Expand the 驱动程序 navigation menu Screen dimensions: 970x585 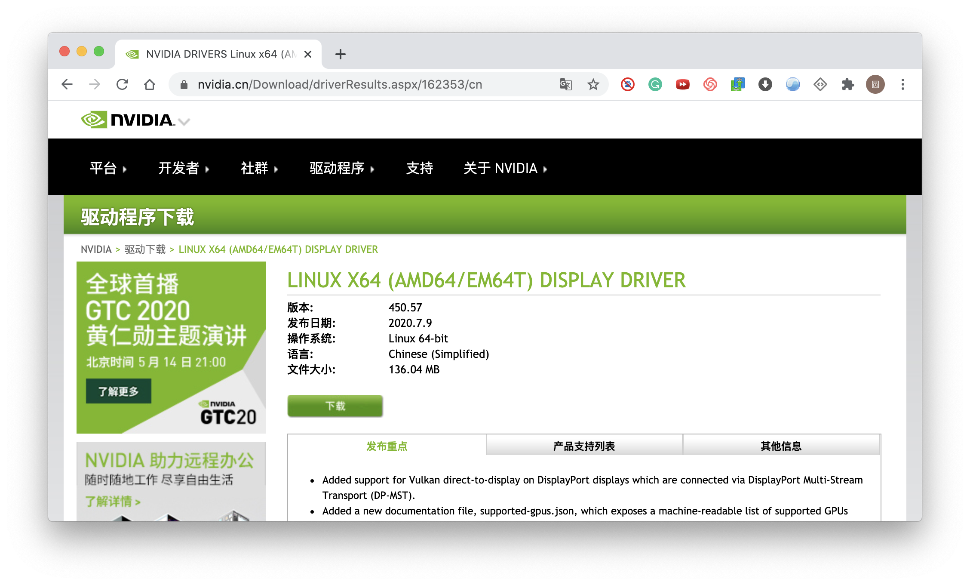pyautogui.click(x=341, y=168)
